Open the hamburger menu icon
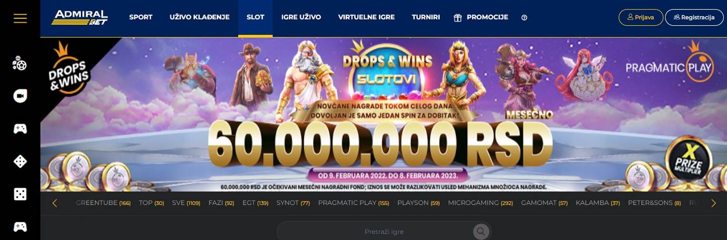 pyautogui.click(x=20, y=18)
